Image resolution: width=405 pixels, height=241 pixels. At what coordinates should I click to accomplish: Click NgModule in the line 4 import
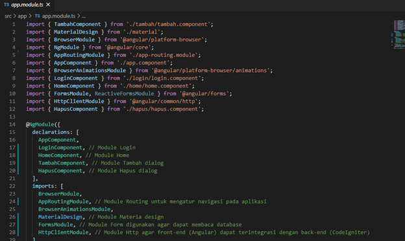[x=66, y=47]
